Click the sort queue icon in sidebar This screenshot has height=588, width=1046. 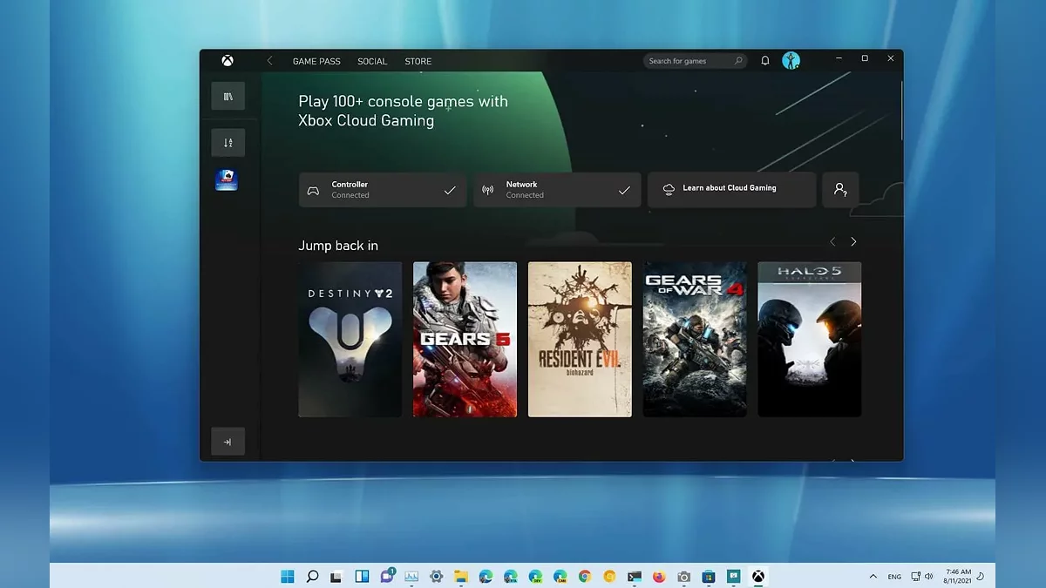pos(228,143)
